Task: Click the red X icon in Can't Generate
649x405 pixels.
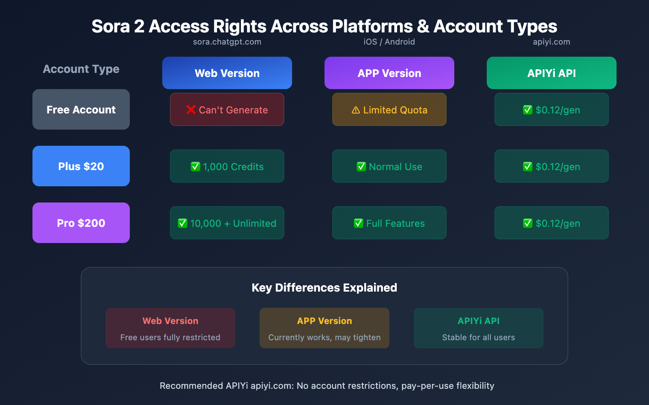Action: tap(191, 110)
